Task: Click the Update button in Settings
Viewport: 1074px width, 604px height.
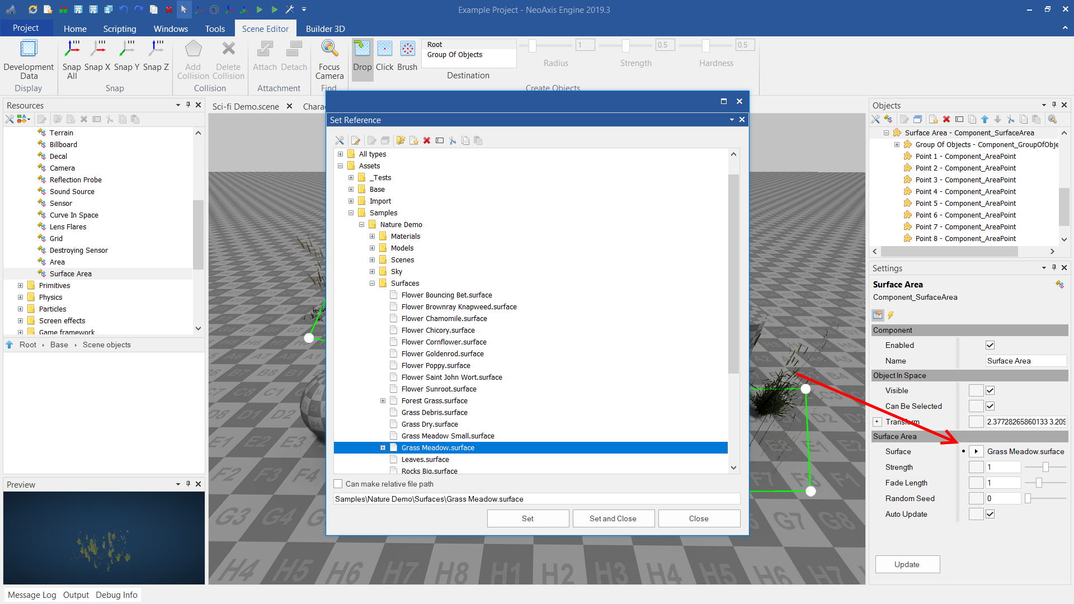Action: (907, 564)
